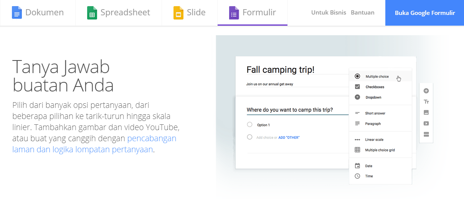Open the Untuk Bisnis link
The height and width of the screenshot is (199, 464).
point(329,13)
